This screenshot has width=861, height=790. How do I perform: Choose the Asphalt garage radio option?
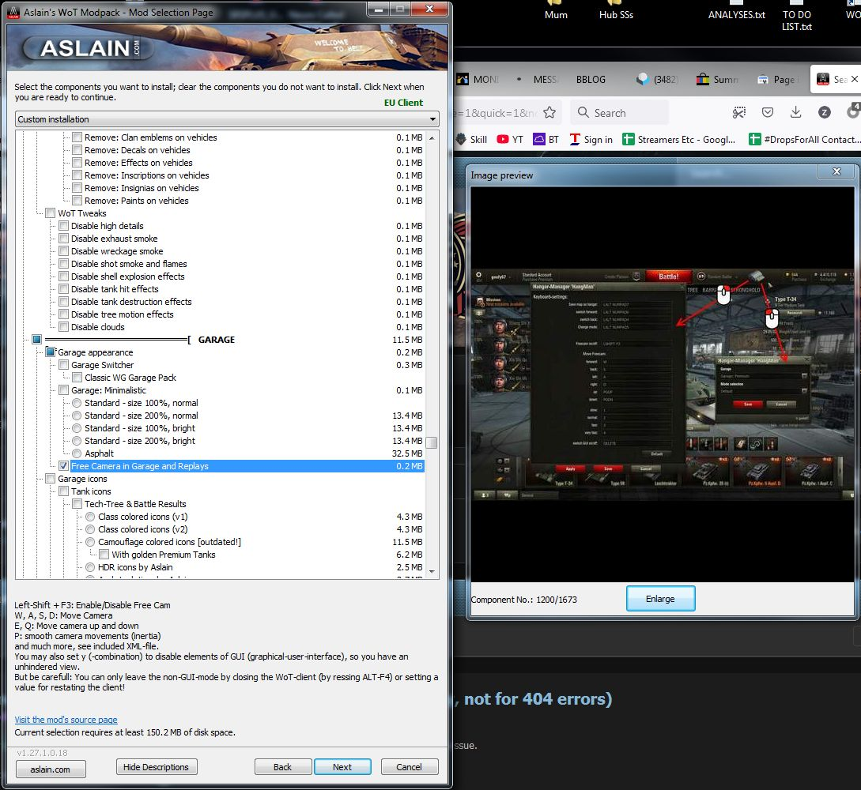click(x=77, y=453)
